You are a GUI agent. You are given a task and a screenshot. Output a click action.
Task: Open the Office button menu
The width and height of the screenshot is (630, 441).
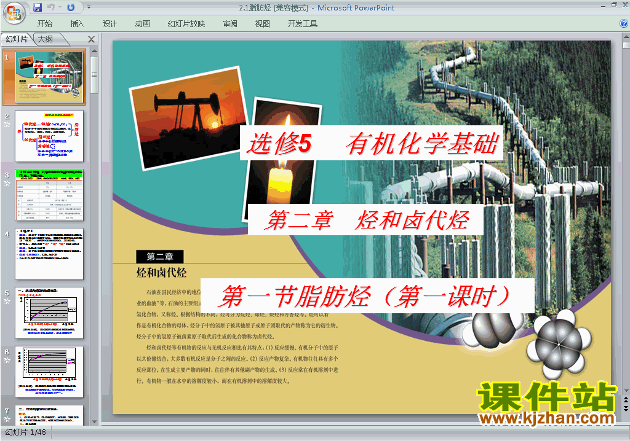tap(14, 13)
